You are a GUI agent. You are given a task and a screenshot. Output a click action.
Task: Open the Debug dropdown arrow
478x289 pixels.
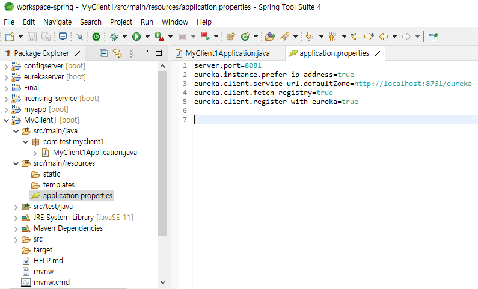point(124,37)
